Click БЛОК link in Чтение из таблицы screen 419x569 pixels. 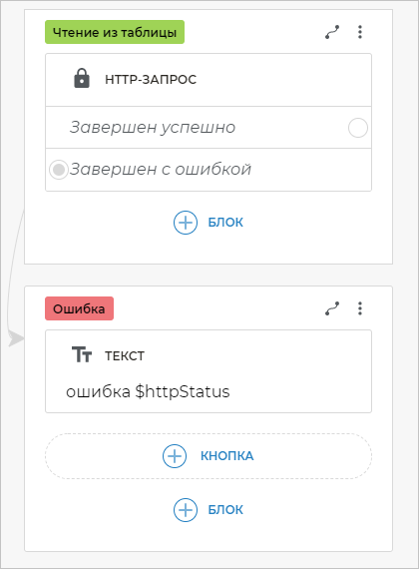click(225, 223)
